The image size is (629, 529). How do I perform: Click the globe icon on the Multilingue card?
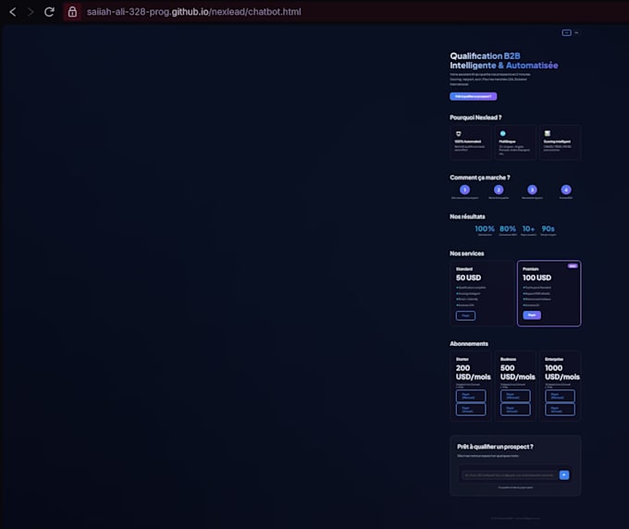pos(502,133)
